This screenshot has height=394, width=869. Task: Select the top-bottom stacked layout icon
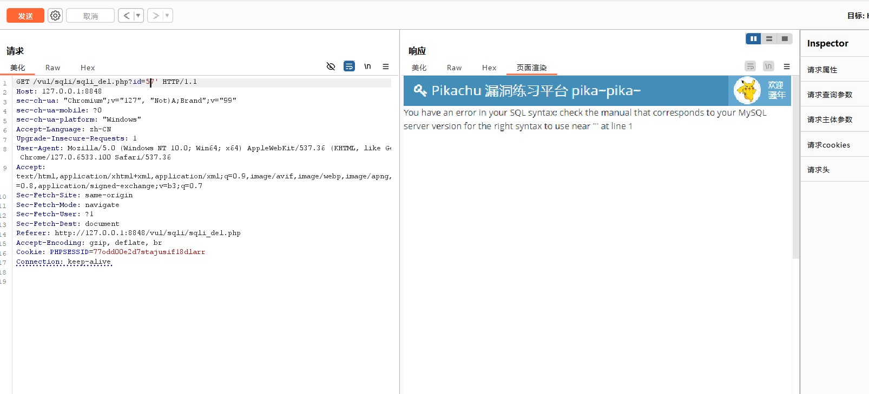click(769, 39)
